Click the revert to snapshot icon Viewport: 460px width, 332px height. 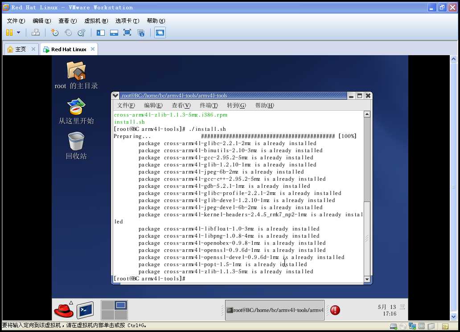click(x=68, y=32)
